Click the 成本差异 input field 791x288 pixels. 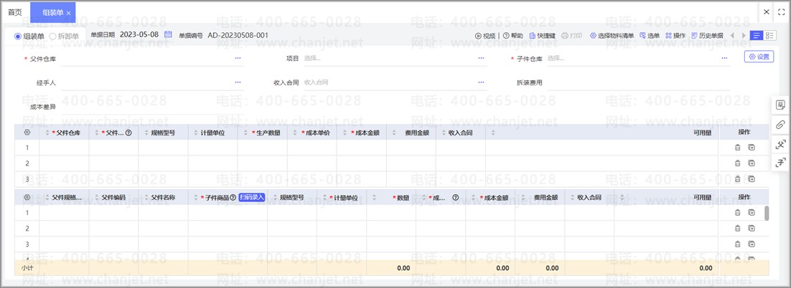(x=152, y=107)
